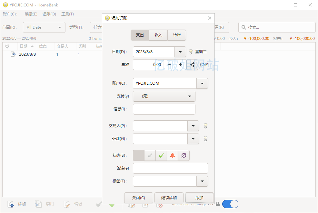
Task: Set status to Void with slashed circle
Action: tap(184, 155)
